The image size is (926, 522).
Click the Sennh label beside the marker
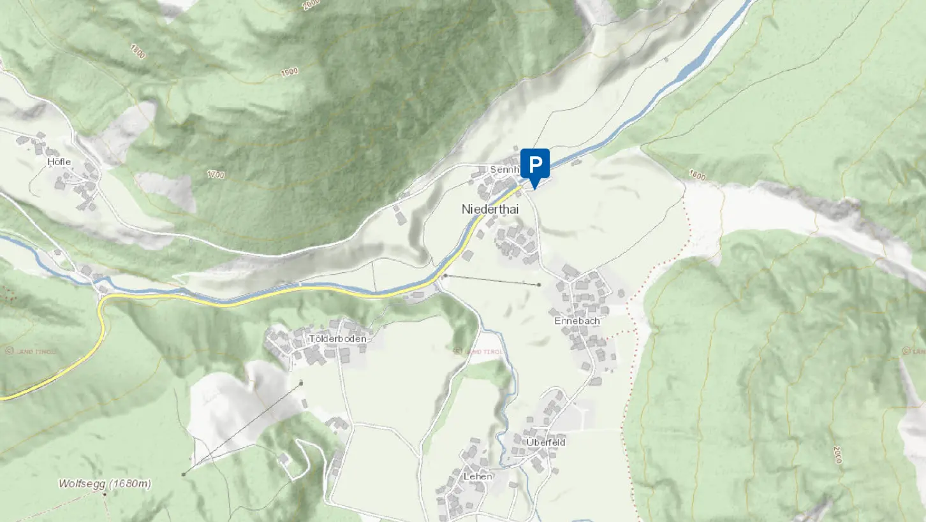tap(505, 170)
